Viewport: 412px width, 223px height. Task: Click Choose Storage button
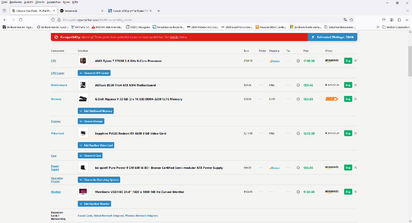coord(91,121)
